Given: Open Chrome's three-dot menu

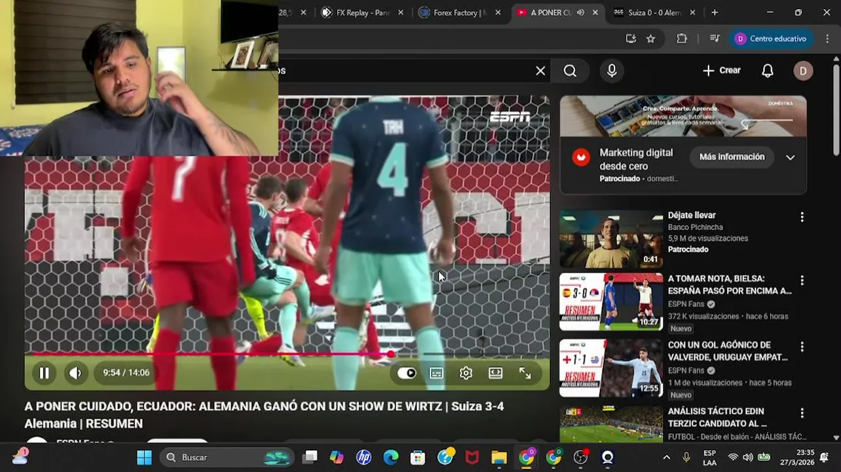Looking at the screenshot, I should tap(827, 39).
